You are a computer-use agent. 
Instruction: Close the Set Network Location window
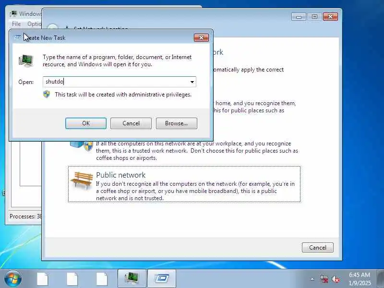[x=330, y=17]
